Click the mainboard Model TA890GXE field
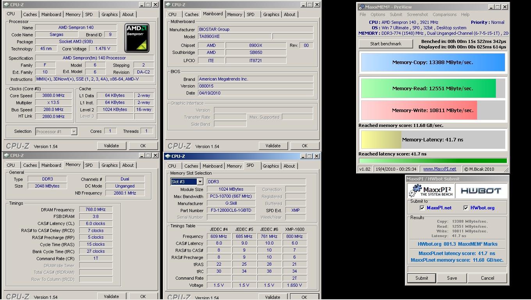Viewport: 531px width, 300px height. [x=234, y=36]
